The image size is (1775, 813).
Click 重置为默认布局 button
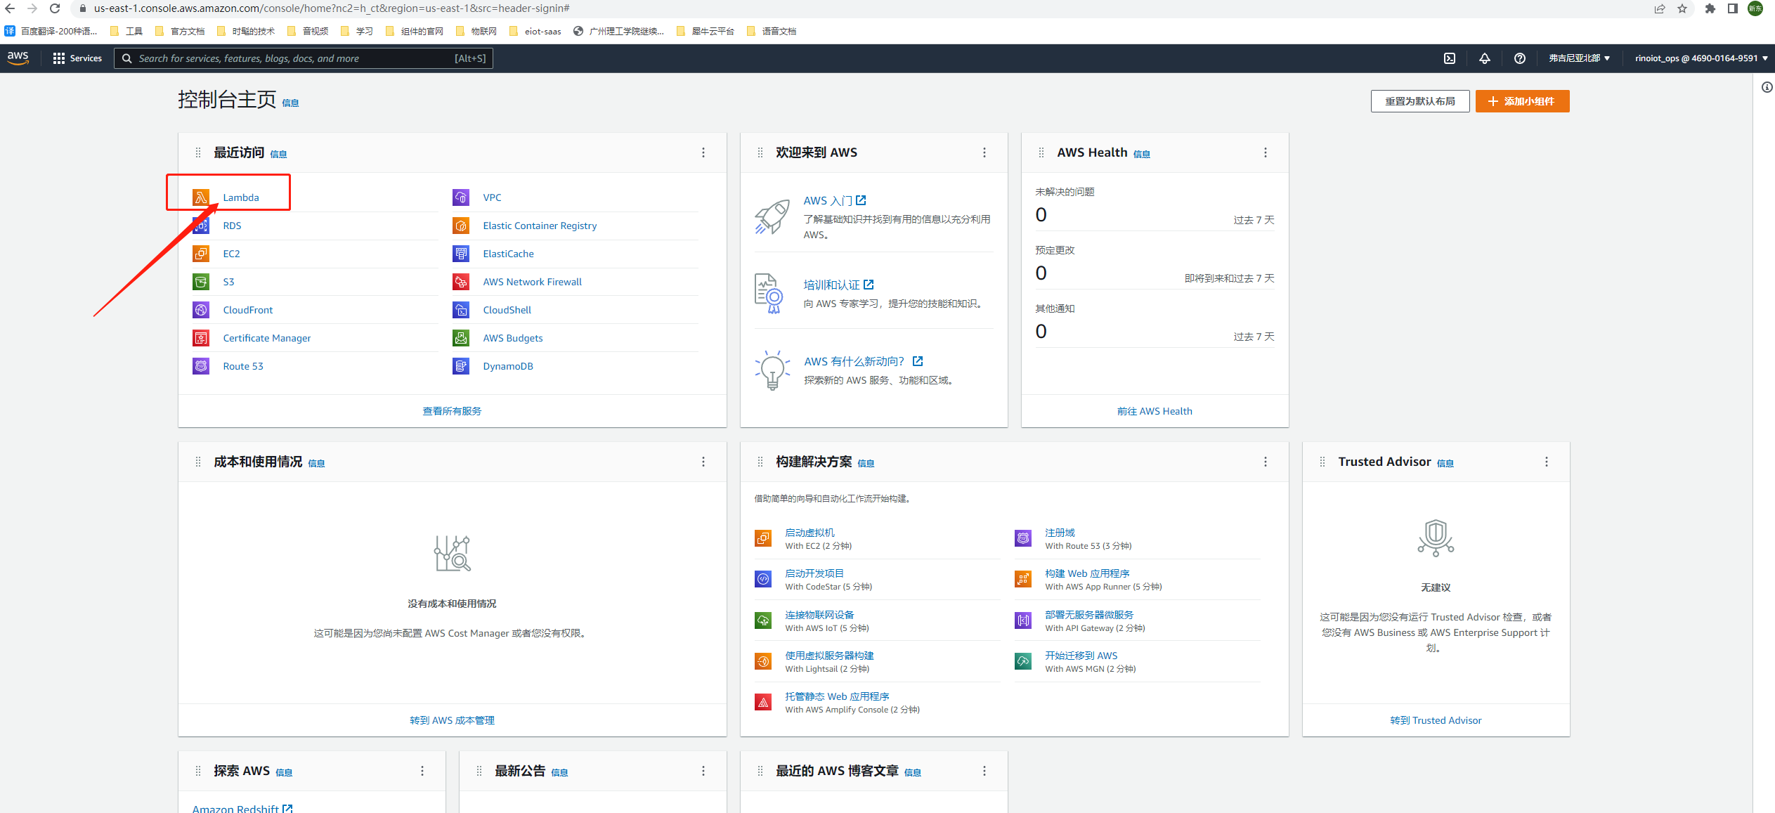(x=1419, y=101)
